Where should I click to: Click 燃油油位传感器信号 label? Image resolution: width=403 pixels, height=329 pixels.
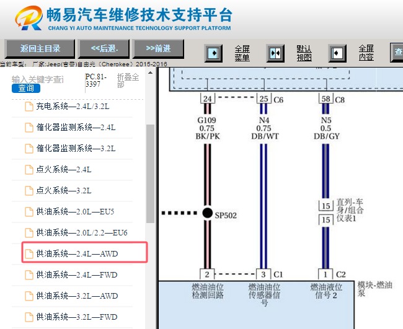click(264, 295)
